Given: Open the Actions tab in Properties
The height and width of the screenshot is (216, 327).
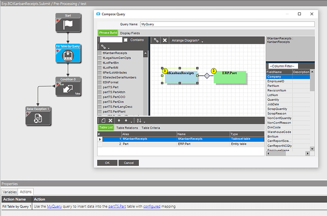Looking at the screenshot, I should [26, 192].
